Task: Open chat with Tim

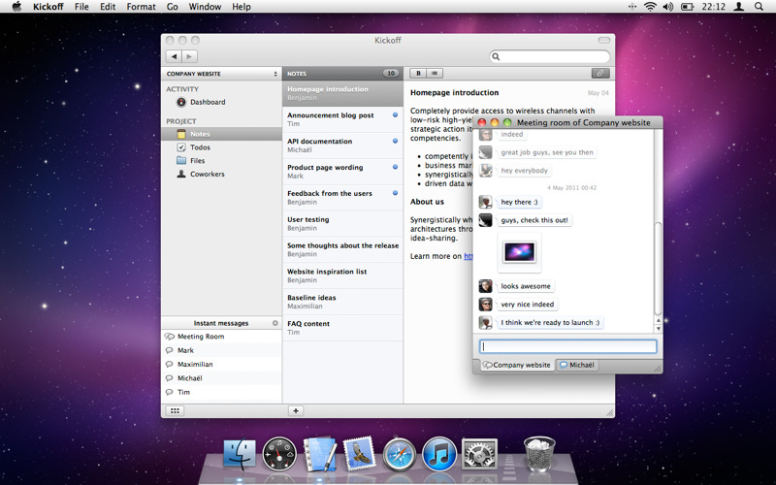Action: tap(221, 392)
